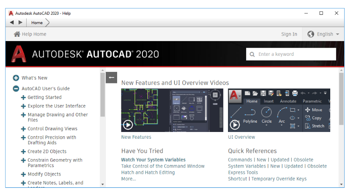Click the main page scrollbar down arrow
The image size is (348, 195).
[x=341, y=184]
